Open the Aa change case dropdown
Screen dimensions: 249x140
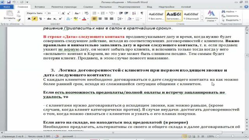coord(77,13)
